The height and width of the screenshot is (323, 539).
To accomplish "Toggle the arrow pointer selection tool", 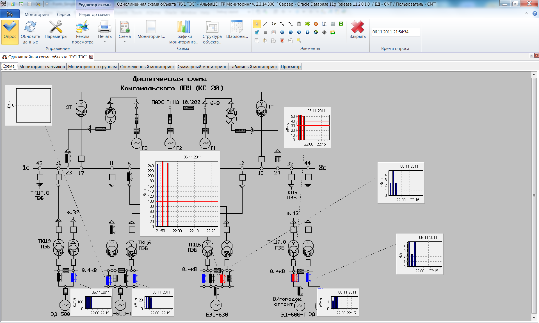I will (x=257, y=24).
